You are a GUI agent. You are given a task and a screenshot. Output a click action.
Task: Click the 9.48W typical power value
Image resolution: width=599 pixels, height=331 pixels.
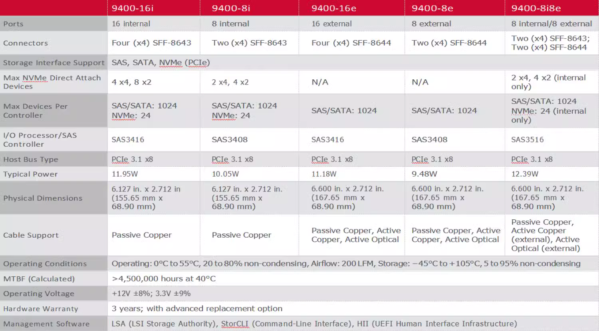tap(424, 174)
